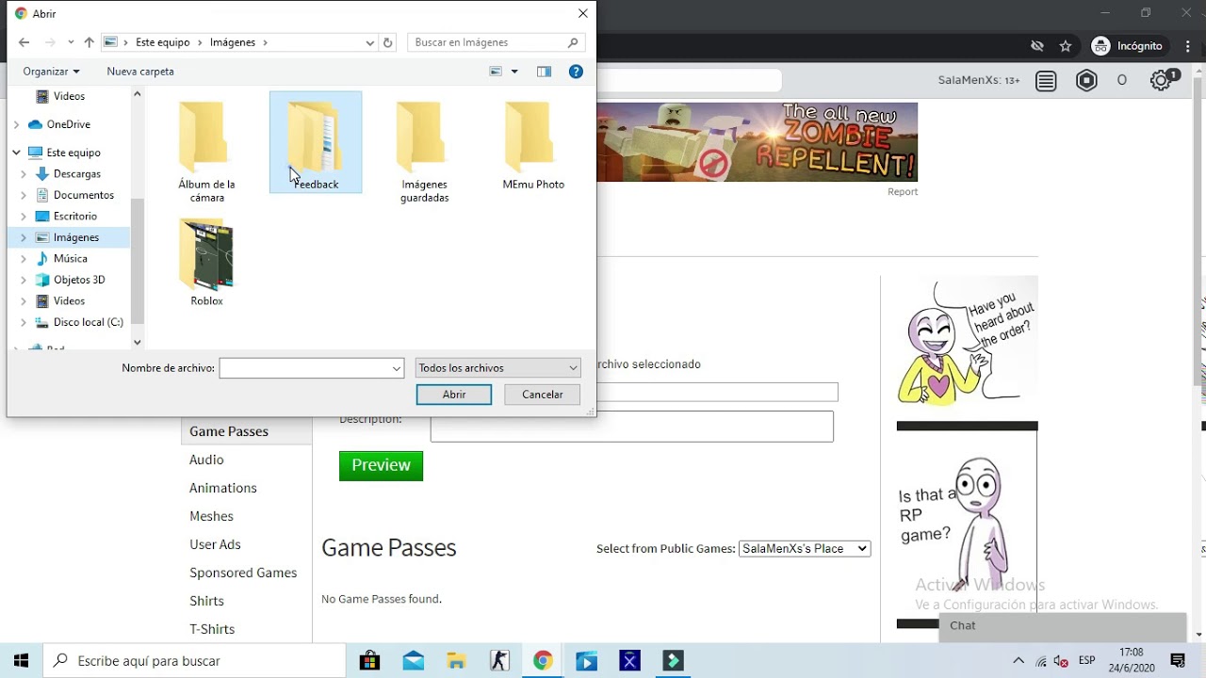Screen dimensions: 1206x678
Task: Open the Robux hexagon icon
Action: click(x=1086, y=81)
